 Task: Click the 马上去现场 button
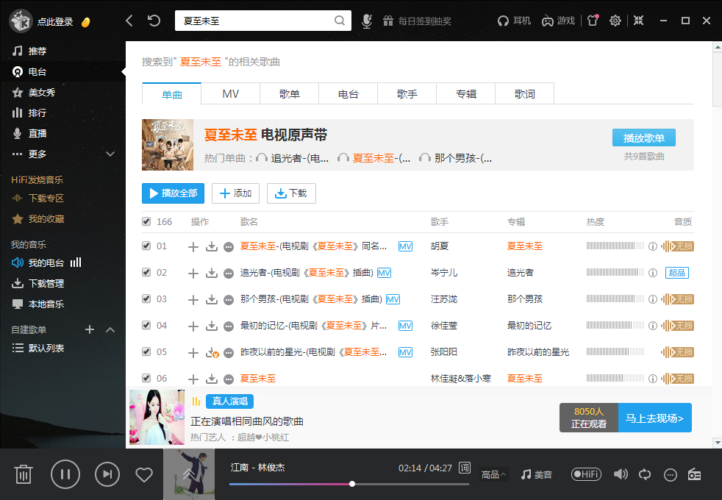654,418
